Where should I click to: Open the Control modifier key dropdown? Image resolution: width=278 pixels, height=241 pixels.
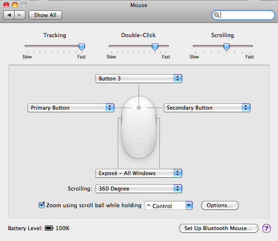tap(169, 206)
